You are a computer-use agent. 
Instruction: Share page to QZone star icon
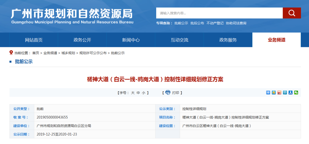click(274, 92)
